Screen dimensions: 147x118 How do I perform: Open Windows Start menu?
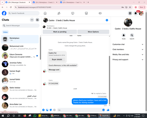coord(3,116)
